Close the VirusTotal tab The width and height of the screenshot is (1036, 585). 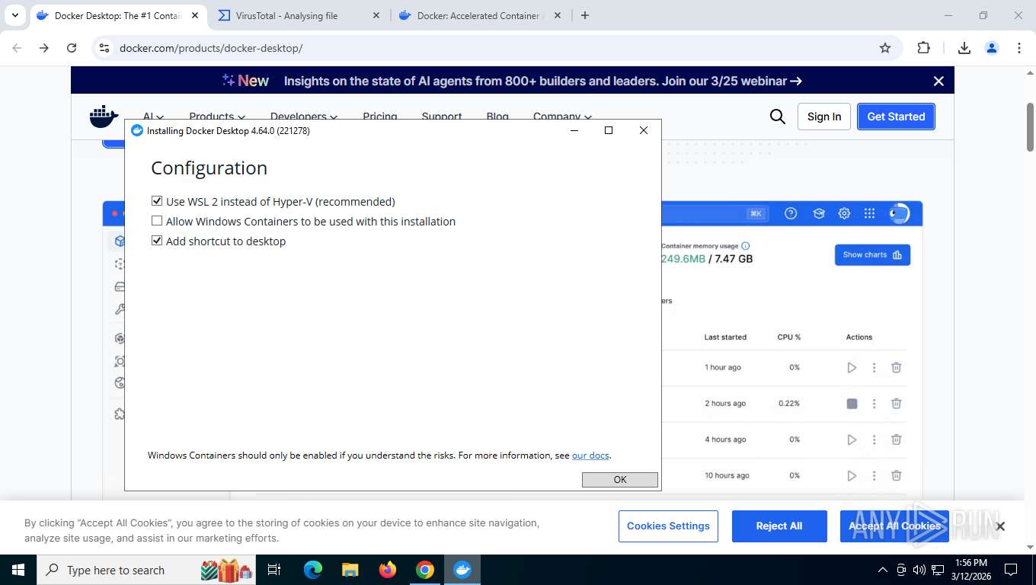click(376, 15)
